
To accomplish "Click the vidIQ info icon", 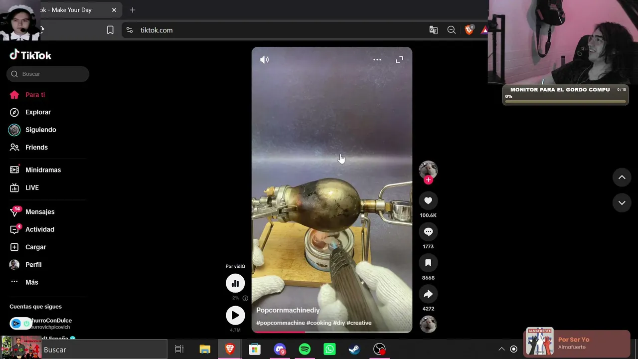I will coord(245,298).
